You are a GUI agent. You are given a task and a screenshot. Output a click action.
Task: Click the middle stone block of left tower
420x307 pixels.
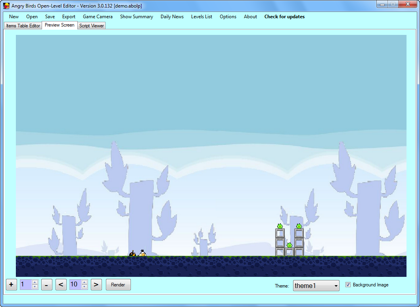[x=280, y=243]
